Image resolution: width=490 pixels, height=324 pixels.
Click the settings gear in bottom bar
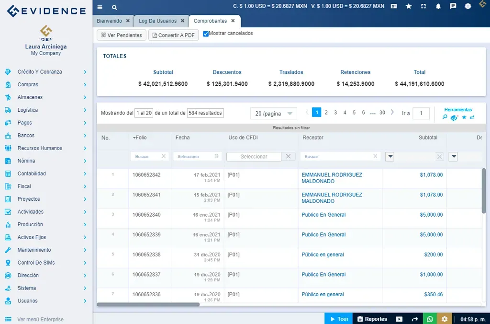coord(444,318)
